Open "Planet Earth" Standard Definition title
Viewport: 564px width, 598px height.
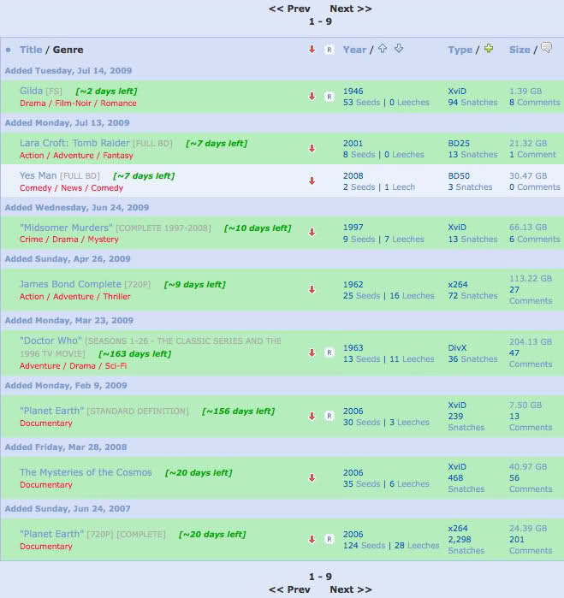tap(52, 411)
